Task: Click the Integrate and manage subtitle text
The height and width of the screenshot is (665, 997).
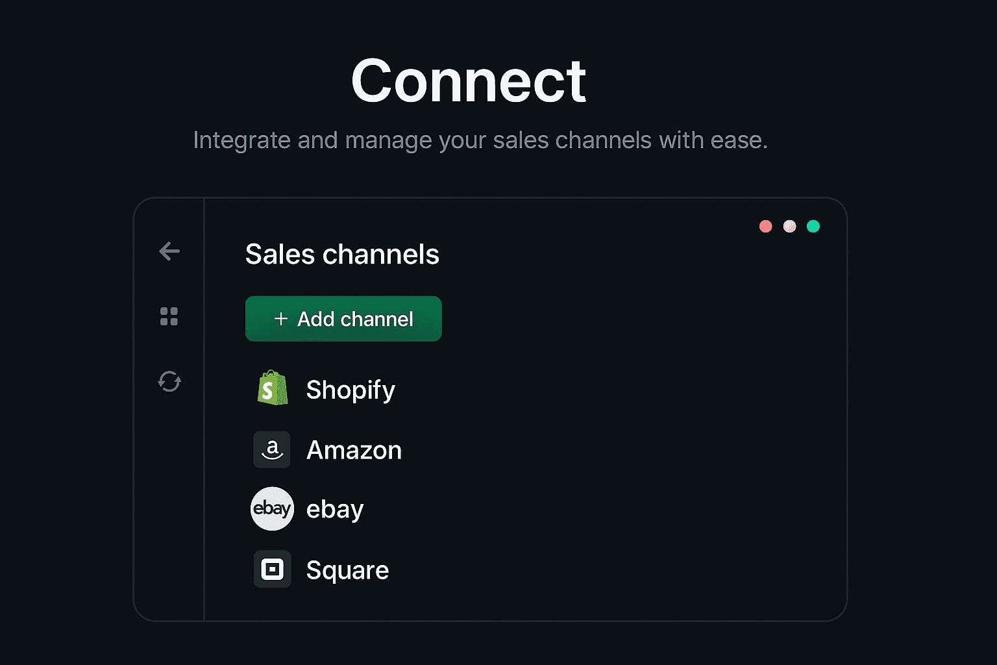Action: click(480, 140)
